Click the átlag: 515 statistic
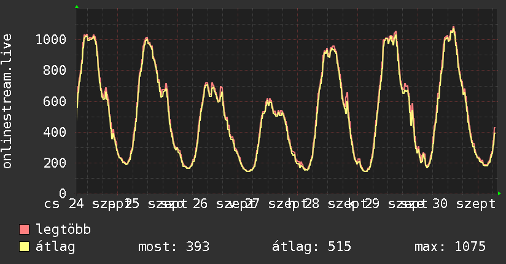 point(311,247)
